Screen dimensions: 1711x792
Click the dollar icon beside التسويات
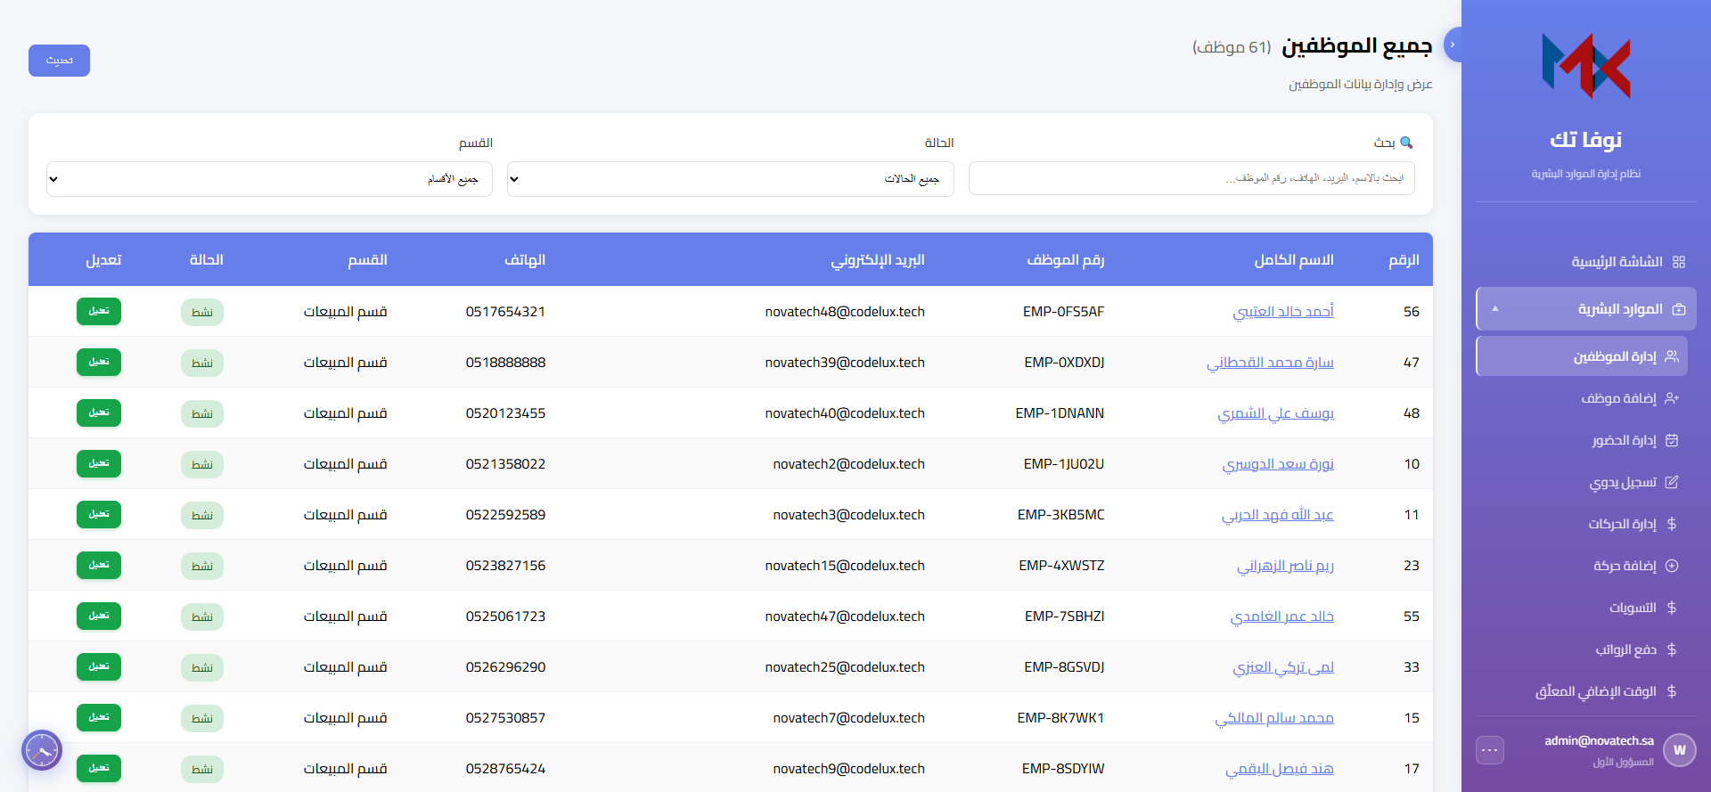(1672, 608)
